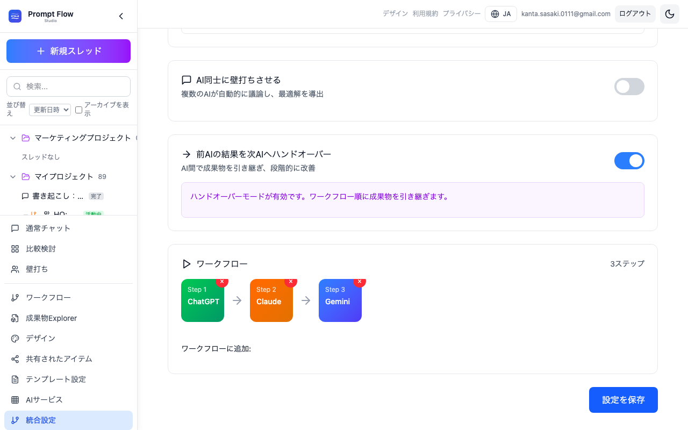Screen dimensions: 688x430
Task: Click the 統合設定 branch icon
Action: coord(15,420)
